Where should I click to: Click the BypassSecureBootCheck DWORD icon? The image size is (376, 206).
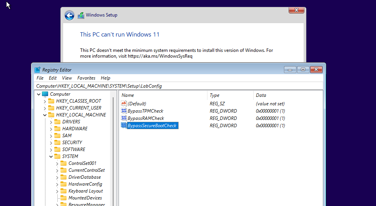pyautogui.click(x=124, y=125)
